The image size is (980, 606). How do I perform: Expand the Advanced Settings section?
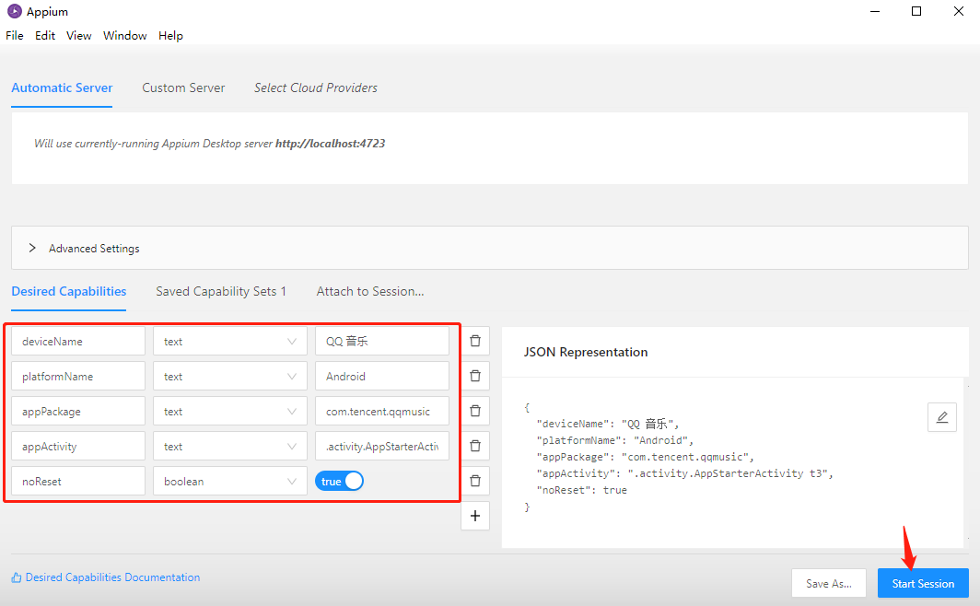490,248
